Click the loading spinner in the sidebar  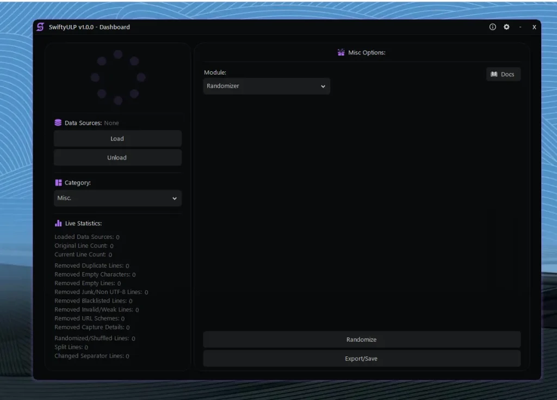click(117, 77)
